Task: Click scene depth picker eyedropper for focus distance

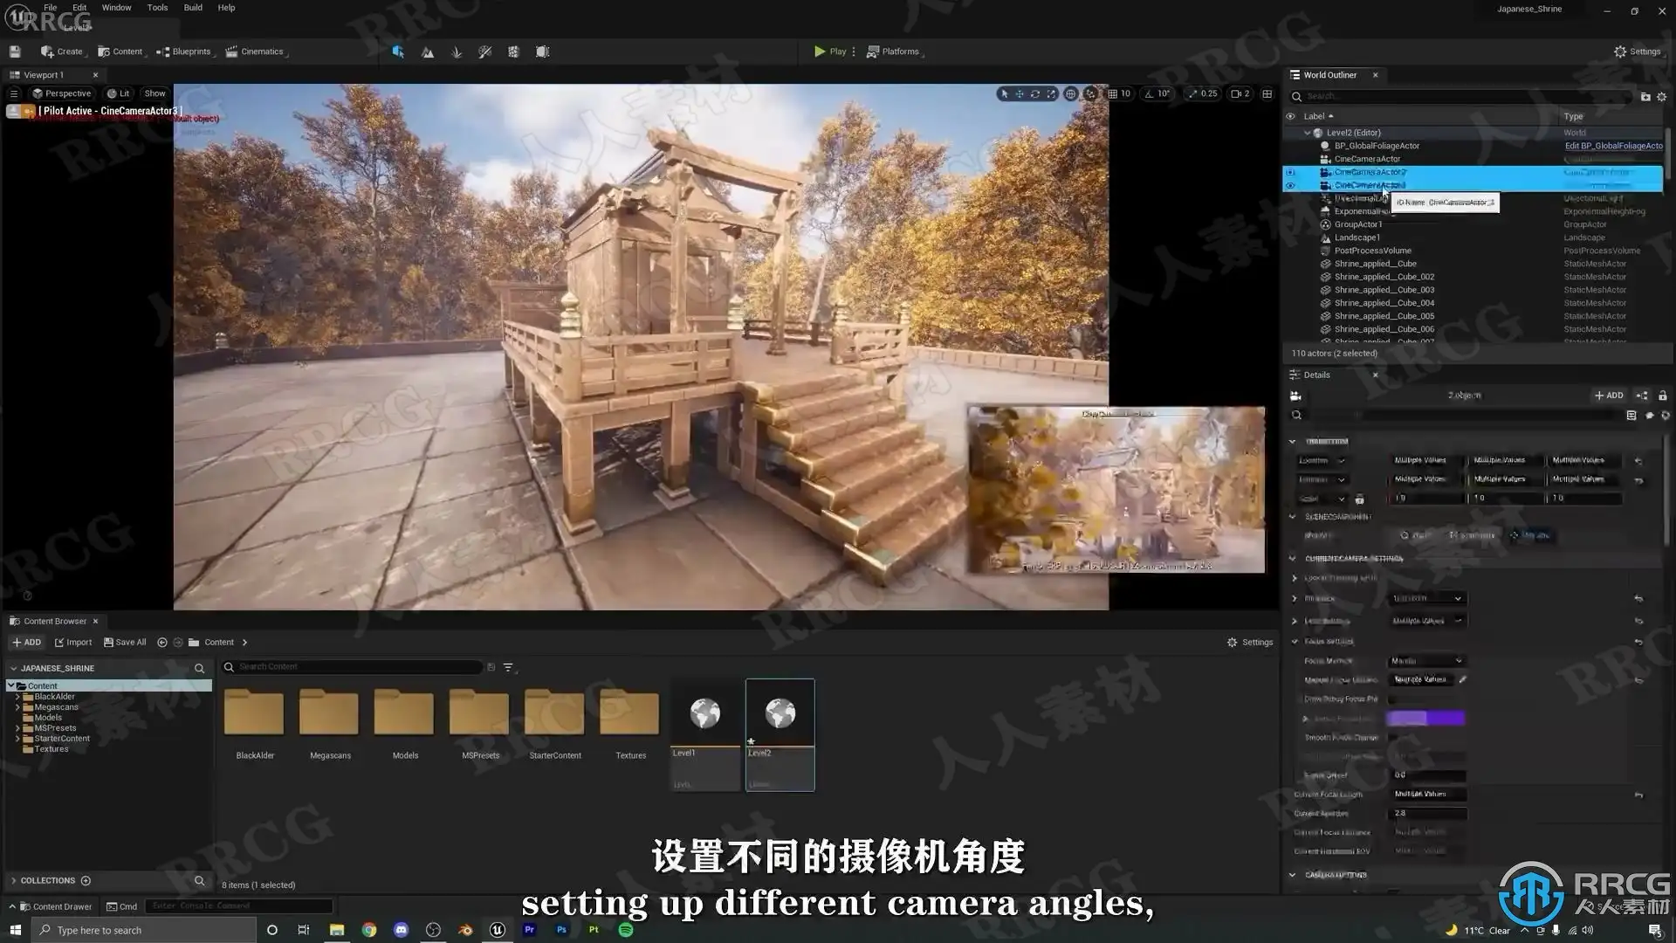Action: click(x=1463, y=679)
